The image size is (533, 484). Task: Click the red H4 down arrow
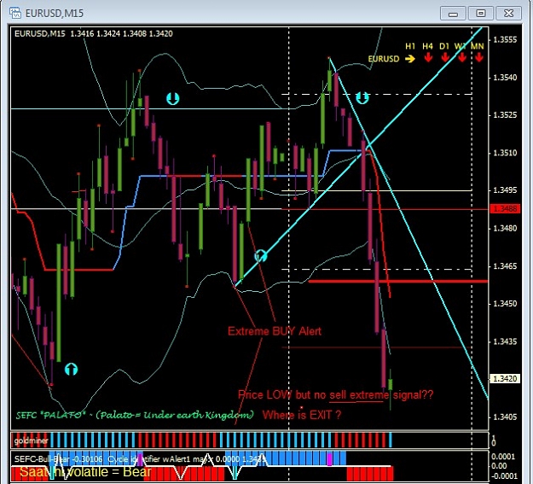click(428, 57)
